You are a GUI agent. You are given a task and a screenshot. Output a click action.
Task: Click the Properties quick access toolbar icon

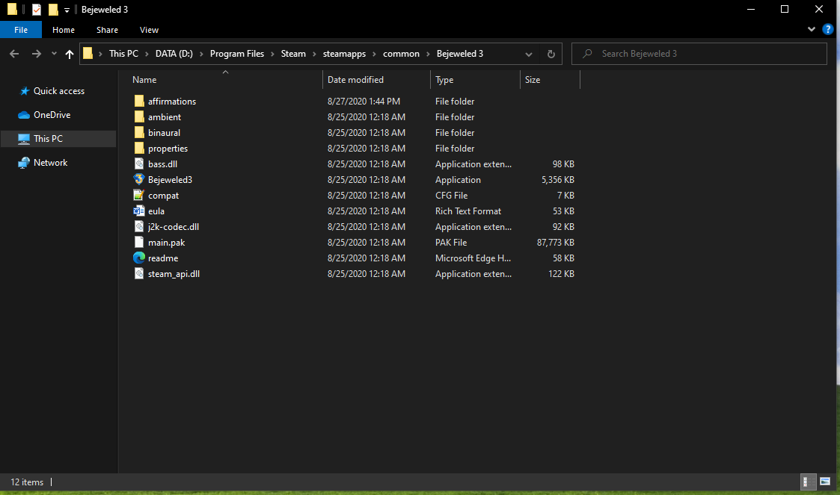pos(37,10)
